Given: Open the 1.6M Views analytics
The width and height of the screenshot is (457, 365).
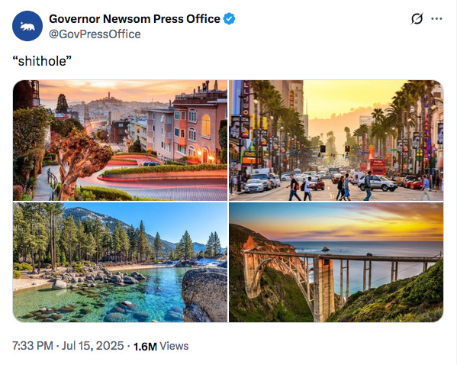Looking at the screenshot, I should click(x=161, y=346).
